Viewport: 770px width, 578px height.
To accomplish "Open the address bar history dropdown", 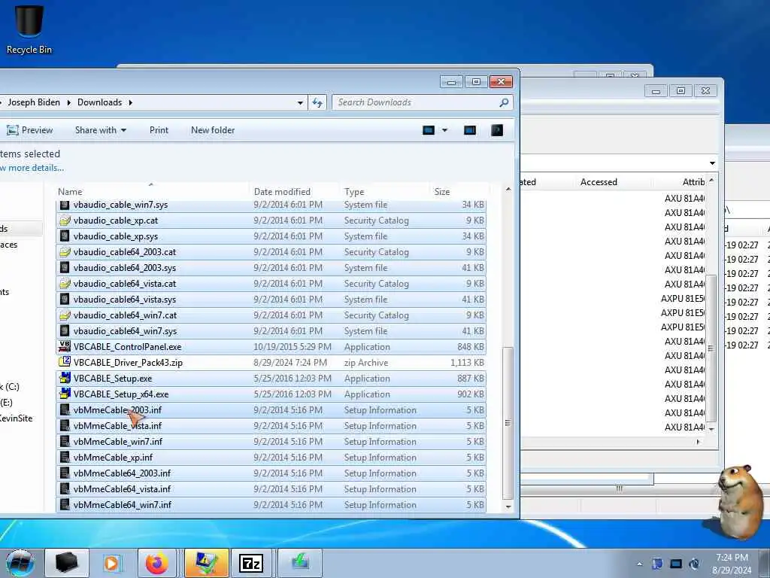I will pos(300,102).
